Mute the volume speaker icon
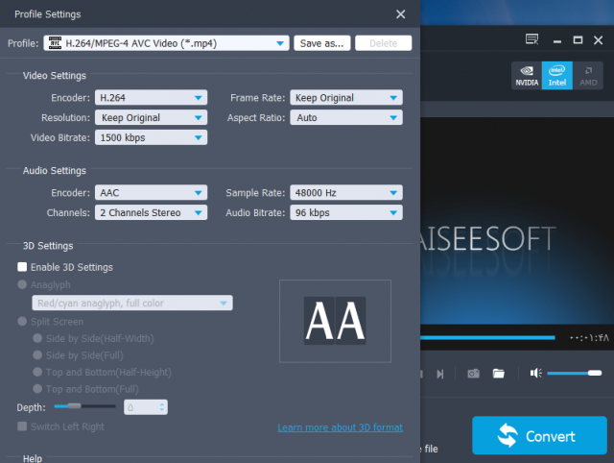Screen dimensions: 614x463 [535, 373]
